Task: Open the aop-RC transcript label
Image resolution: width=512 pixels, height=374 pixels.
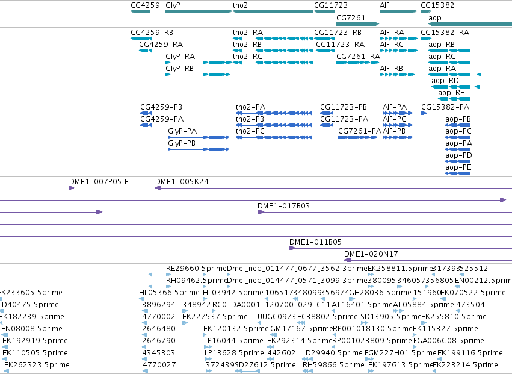Action: point(442,57)
